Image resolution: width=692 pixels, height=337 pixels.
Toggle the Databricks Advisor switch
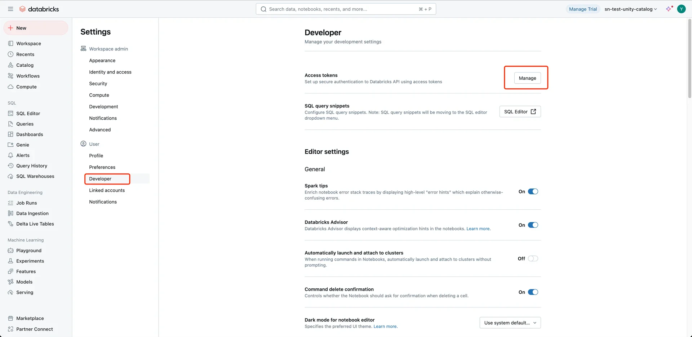coord(533,225)
